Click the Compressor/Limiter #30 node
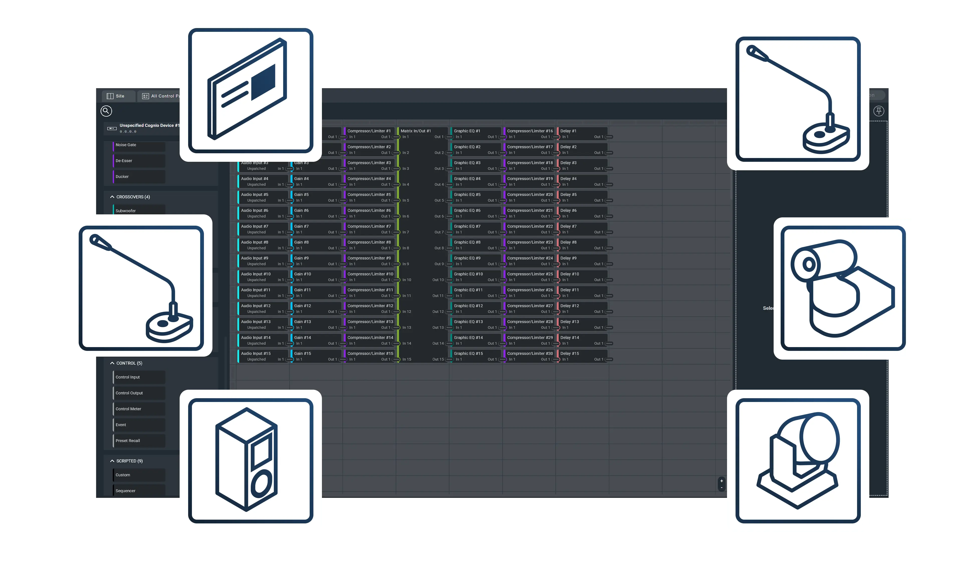Image resolution: width=956 pixels, height=571 pixels. [529, 356]
